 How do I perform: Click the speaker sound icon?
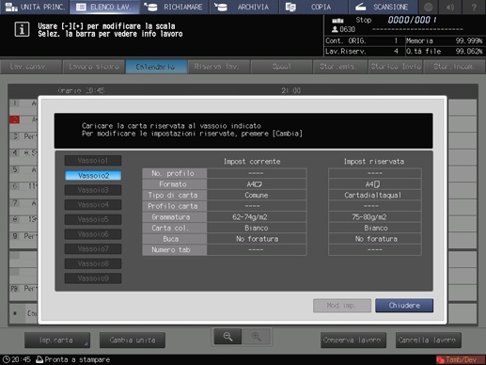click(x=450, y=7)
